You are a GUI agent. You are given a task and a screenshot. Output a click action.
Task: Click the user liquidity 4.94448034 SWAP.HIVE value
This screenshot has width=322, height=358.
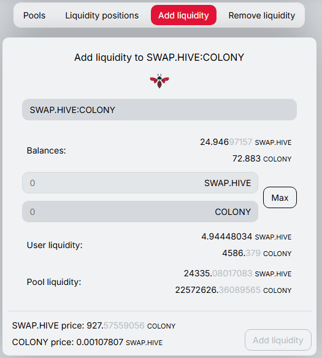(x=247, y=236)
